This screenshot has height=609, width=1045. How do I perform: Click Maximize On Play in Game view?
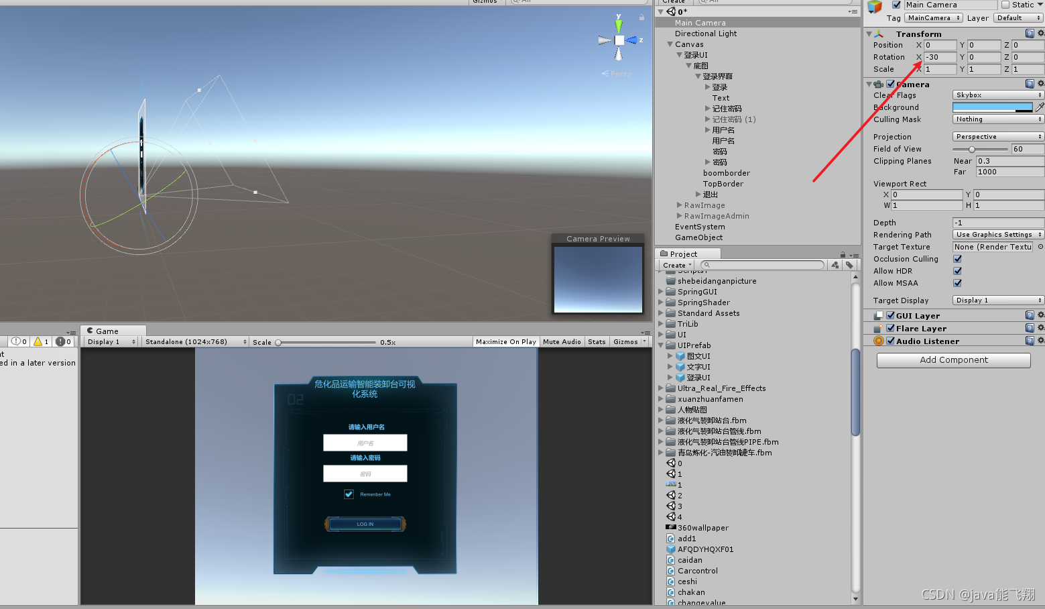505,341
